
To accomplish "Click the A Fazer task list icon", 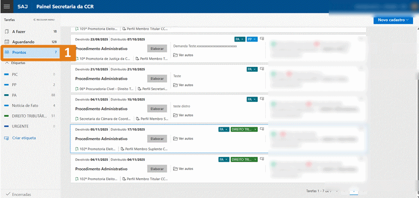I will (x=7, y=31).
